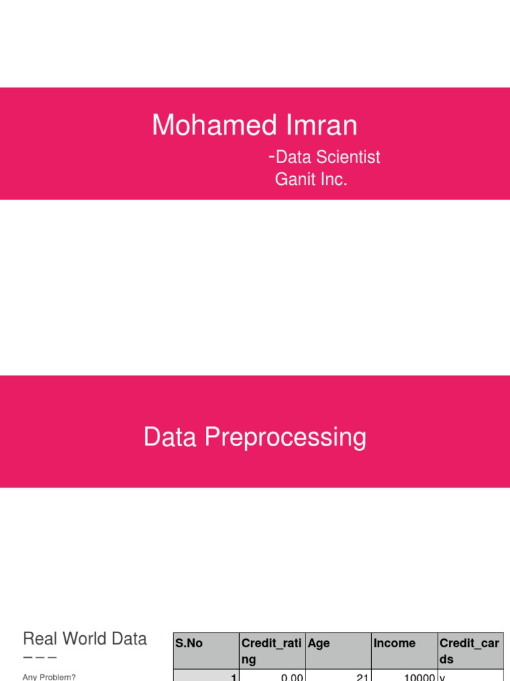Viewport: 510px width, 681px height.
Task: Click the white gap between pink banners
Action: pyautogui.click(x=254, y=287)
